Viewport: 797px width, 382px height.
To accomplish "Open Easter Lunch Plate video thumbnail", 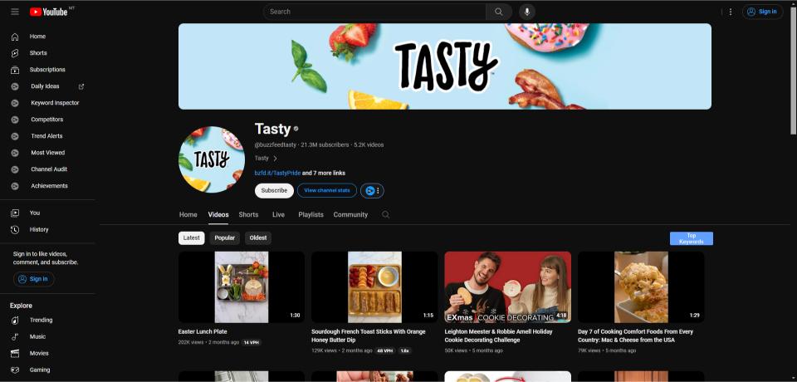I will coord(242,286).
